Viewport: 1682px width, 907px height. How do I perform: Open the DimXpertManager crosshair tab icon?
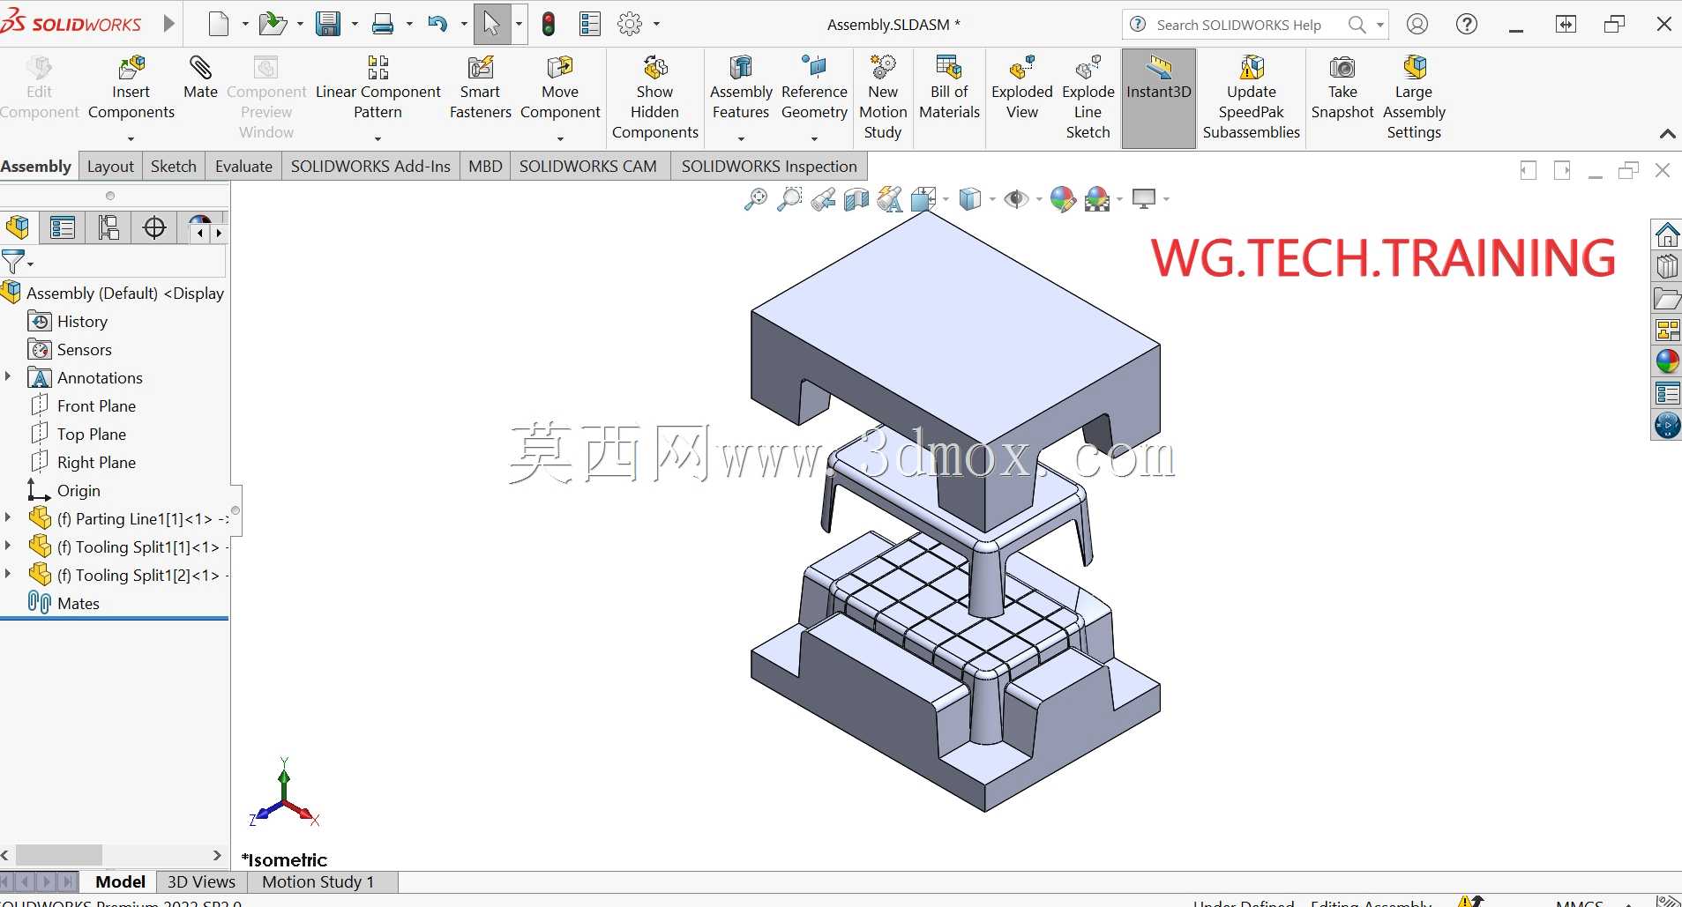pos(154,228)
